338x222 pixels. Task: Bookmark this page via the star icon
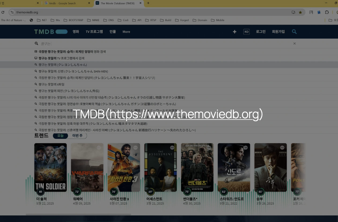(300, 12)
